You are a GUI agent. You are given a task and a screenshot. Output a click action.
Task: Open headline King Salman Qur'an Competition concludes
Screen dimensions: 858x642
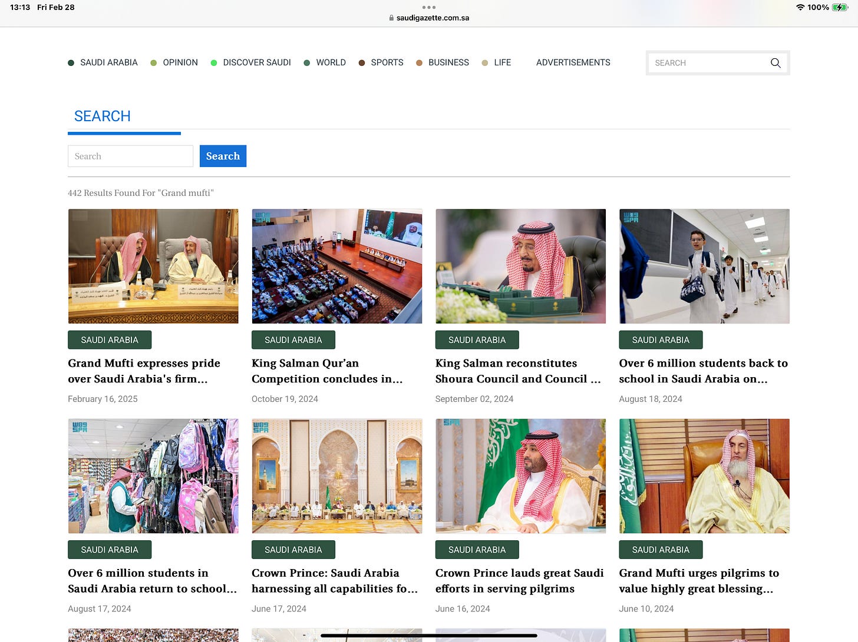pyautogui.click(x=327, y=371)
